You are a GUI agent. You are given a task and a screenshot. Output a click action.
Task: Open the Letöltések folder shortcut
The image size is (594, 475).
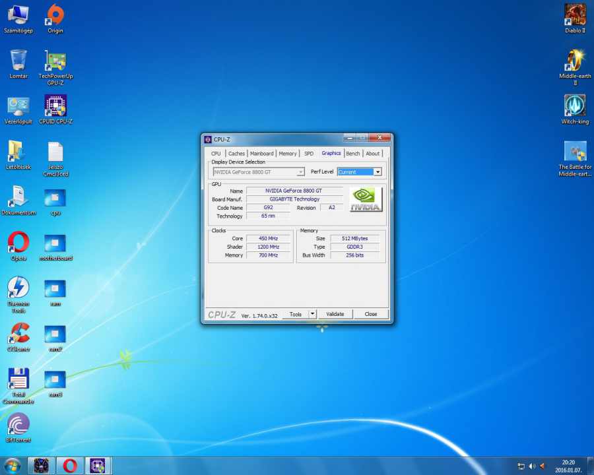pos(18,155)
